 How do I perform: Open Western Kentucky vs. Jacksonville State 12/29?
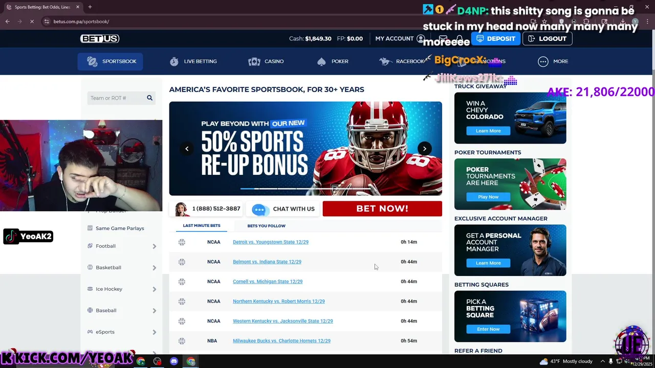[283, 321]
